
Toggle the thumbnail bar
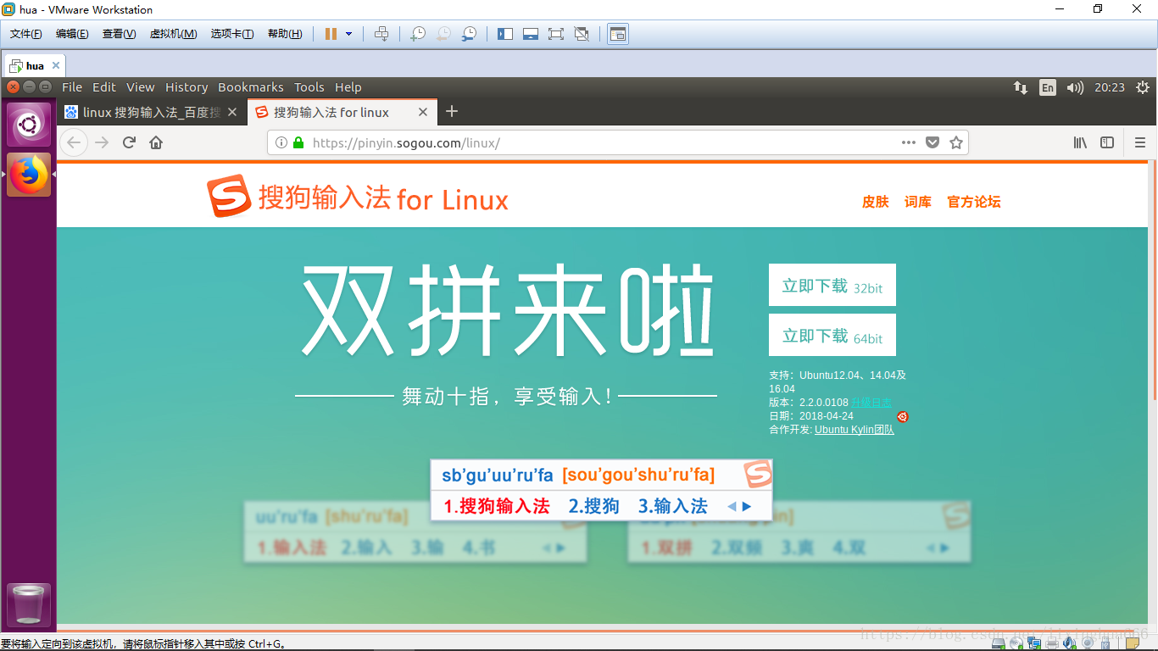tap(531, 34)
